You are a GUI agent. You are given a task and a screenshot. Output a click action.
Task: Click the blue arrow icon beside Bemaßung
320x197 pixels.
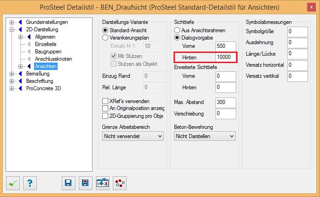coord(20,74)
